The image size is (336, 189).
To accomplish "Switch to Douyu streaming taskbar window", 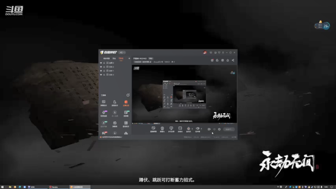I will pos(80,187).
